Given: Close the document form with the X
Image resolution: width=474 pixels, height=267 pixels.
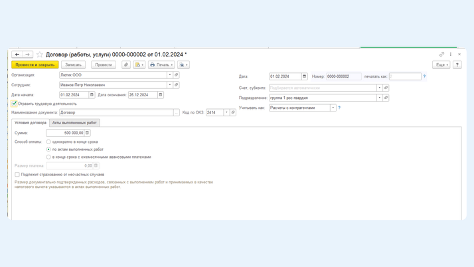Looking at the screenshot, I should 459,54.
